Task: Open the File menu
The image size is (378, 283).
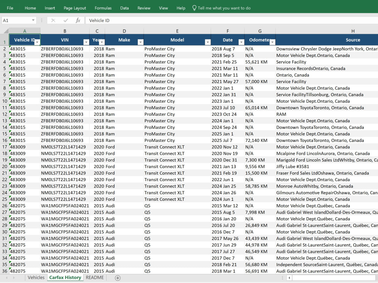Action: pos(10,8)
